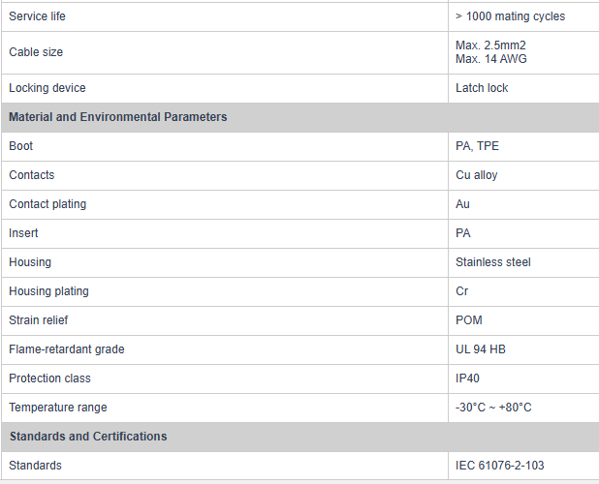Select the "UL 94 HB" value
599x484 pixels.
coord(481,349)
